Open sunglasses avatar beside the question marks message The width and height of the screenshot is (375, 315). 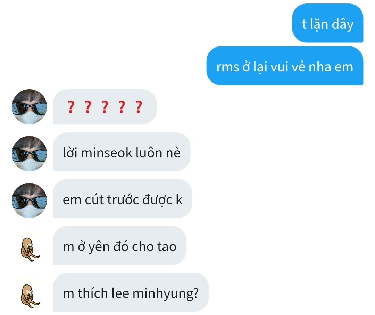(x=30, y=107)
